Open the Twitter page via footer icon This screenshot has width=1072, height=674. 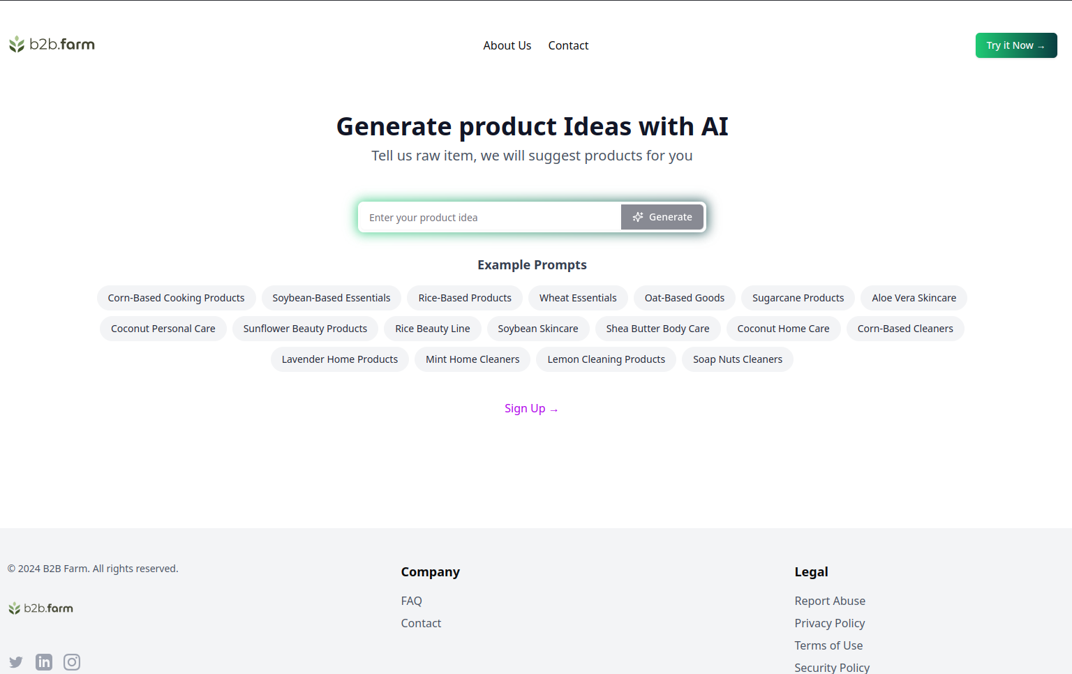click(15, 661)
